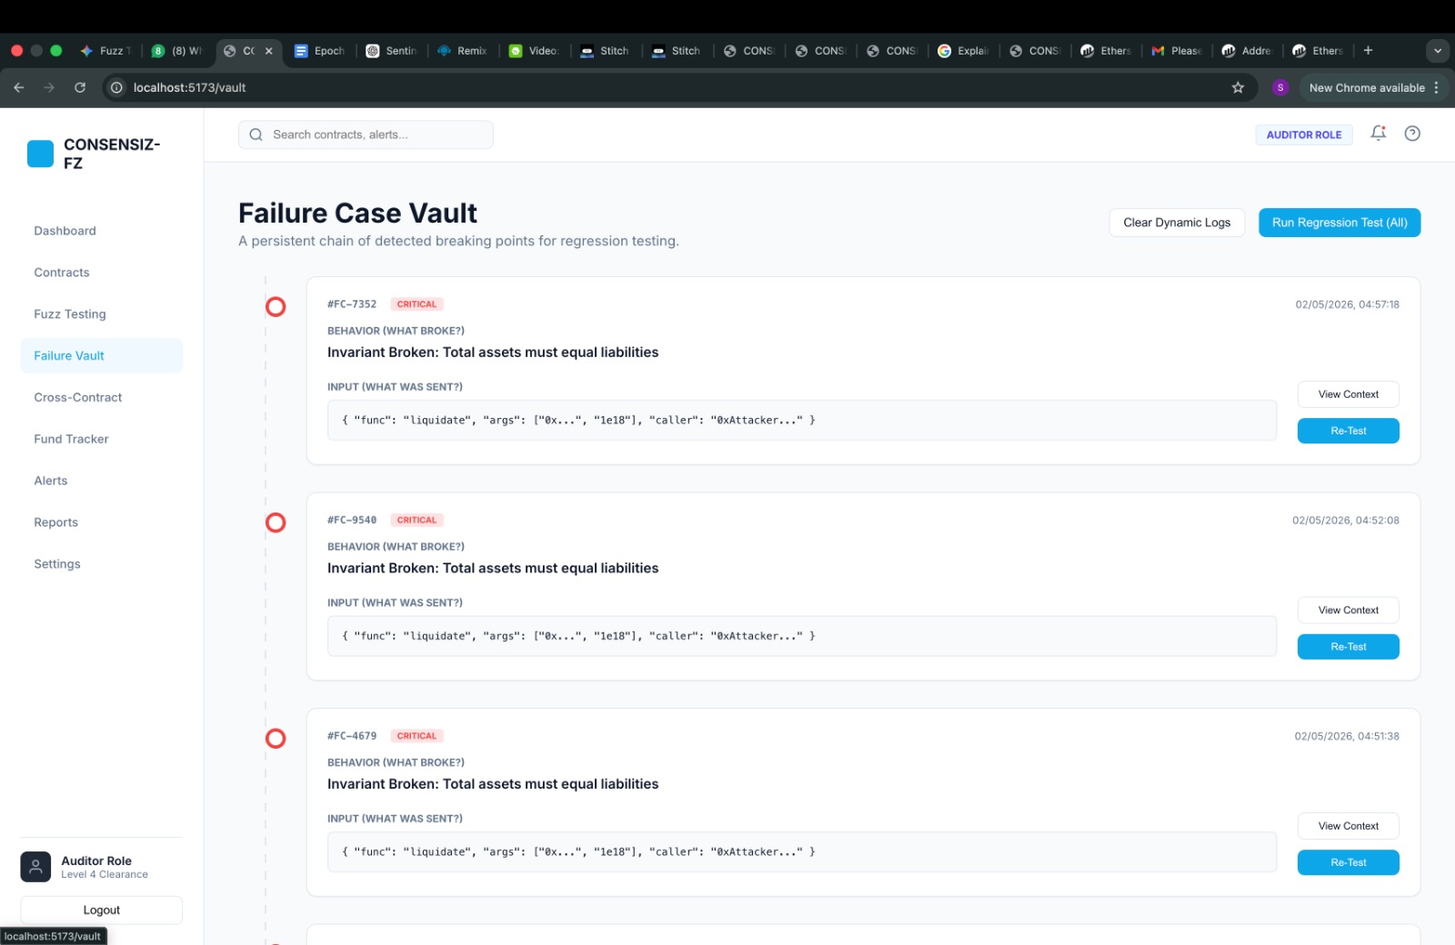Click the timeline marker beside #FC-9540

point(276,522)
